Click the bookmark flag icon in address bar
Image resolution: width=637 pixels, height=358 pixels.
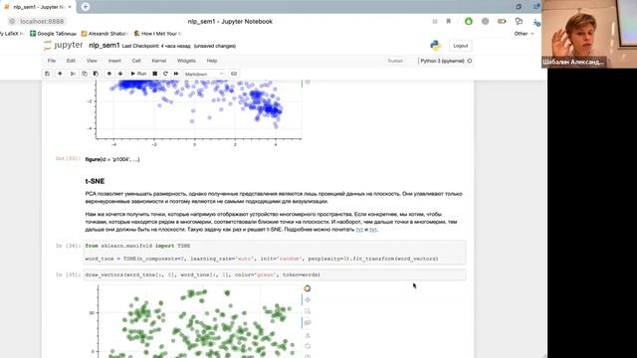pos(449,21)
